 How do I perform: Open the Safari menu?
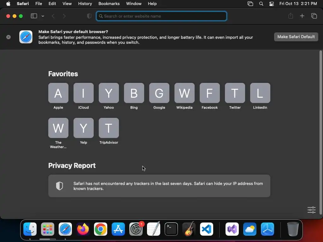coord(23,3)
